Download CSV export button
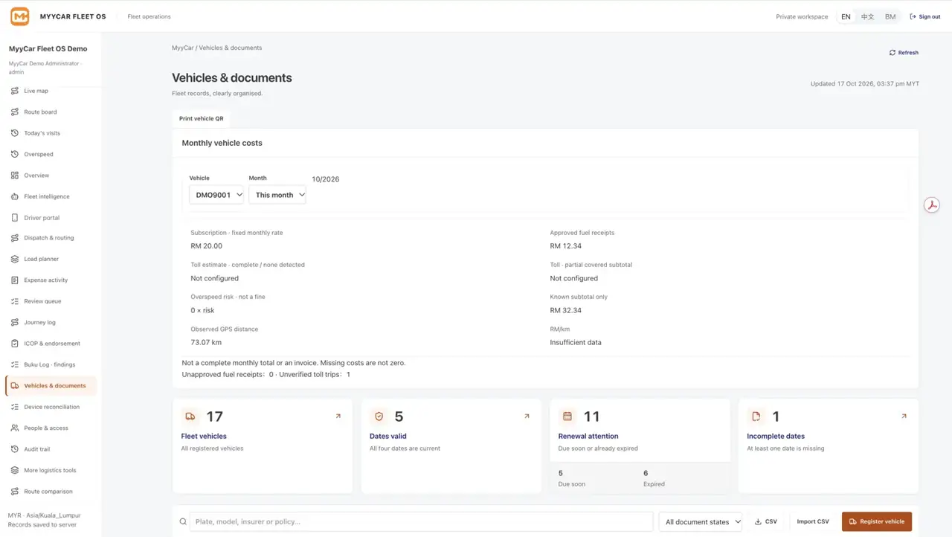Screen dimensions: 952x537 click(x=766, y=521)
